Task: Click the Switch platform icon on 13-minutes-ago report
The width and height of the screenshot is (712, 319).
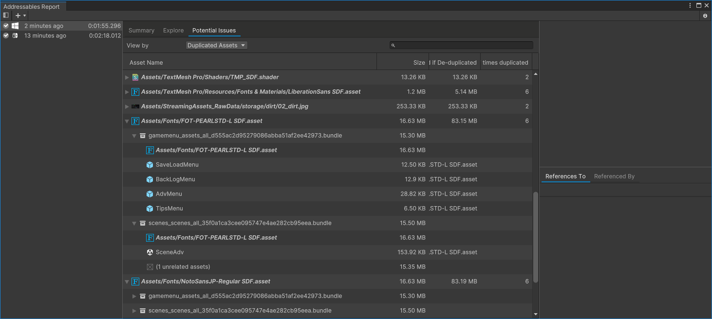Action: click(x=15, y=35)
